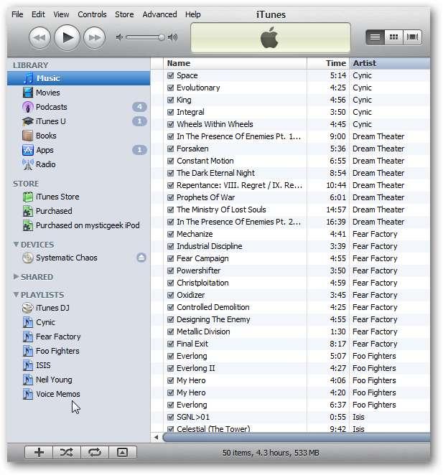Expand the Shared section
Screen dimensions: 443x475
point(17,276)
